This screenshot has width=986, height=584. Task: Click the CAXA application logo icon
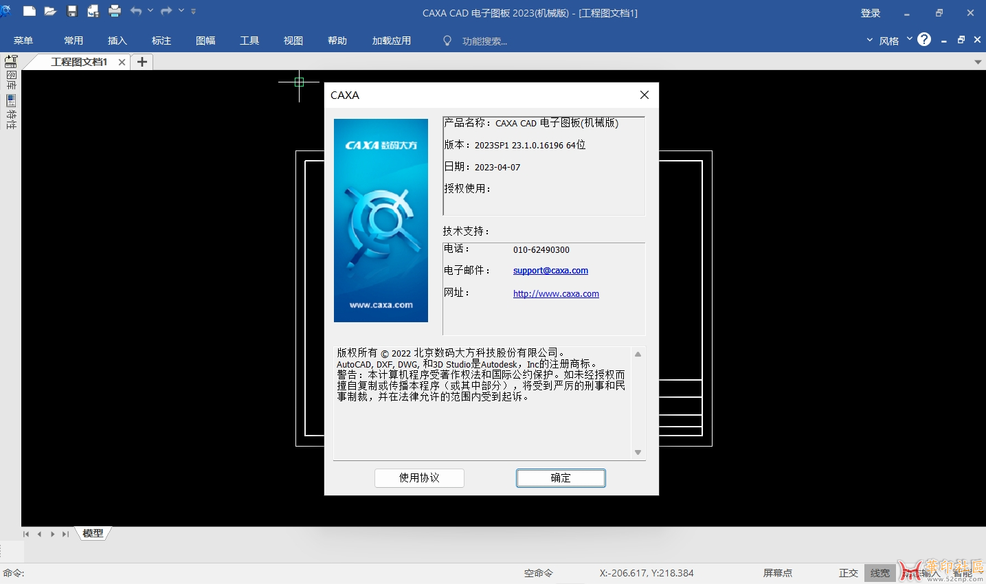pos(5,11)
